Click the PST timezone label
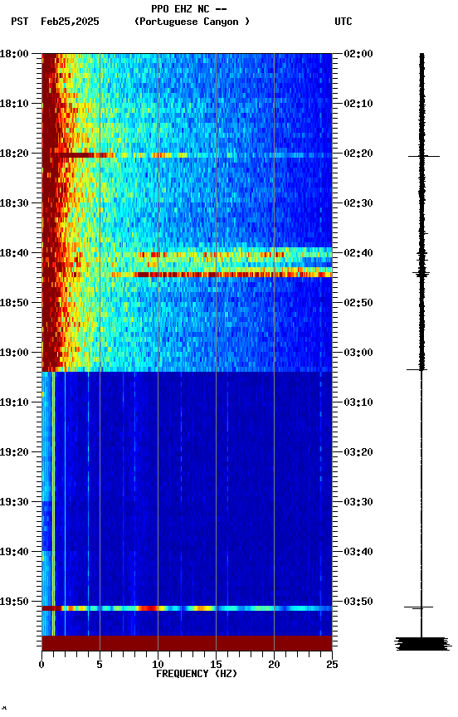The height and width of the screenshot is (717, 458). 20,22
